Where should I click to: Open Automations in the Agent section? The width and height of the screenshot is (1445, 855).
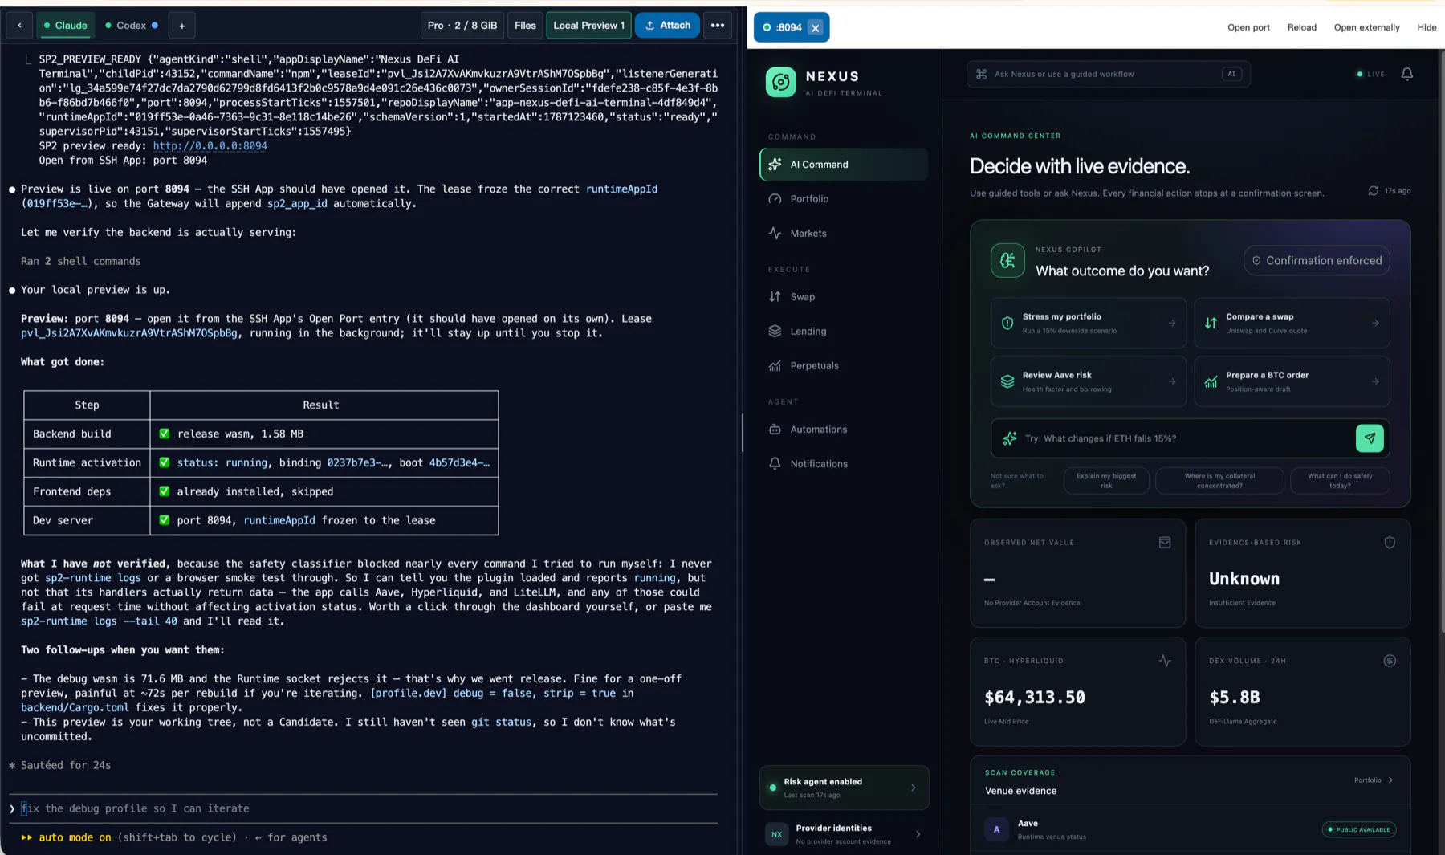click(x=844, y=430)
